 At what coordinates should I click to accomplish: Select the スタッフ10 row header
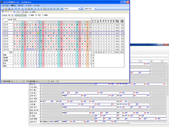pyautogui.click(x=8, y=49)
